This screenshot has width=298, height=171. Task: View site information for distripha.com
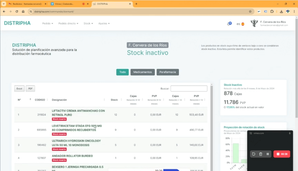31,11
